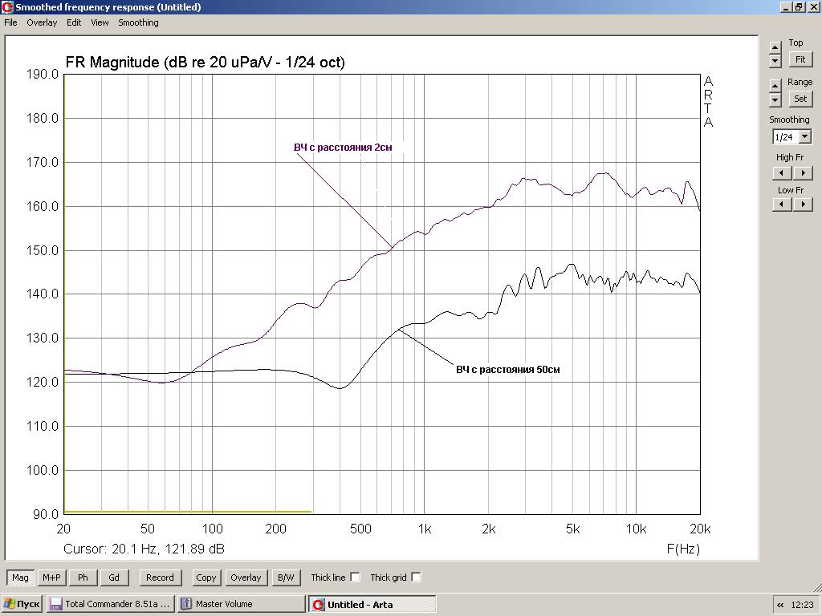Viewport: 822px width, 616px height.
Task: Switch to Gd group delay view
Action: pos(114,577)
